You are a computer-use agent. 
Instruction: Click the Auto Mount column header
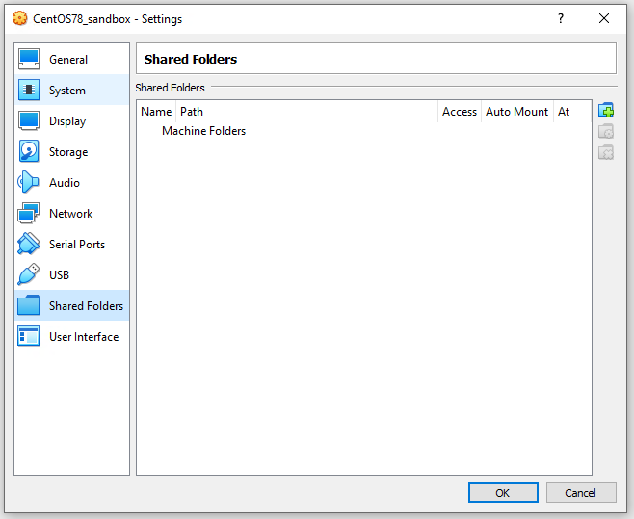click(516, 112)
